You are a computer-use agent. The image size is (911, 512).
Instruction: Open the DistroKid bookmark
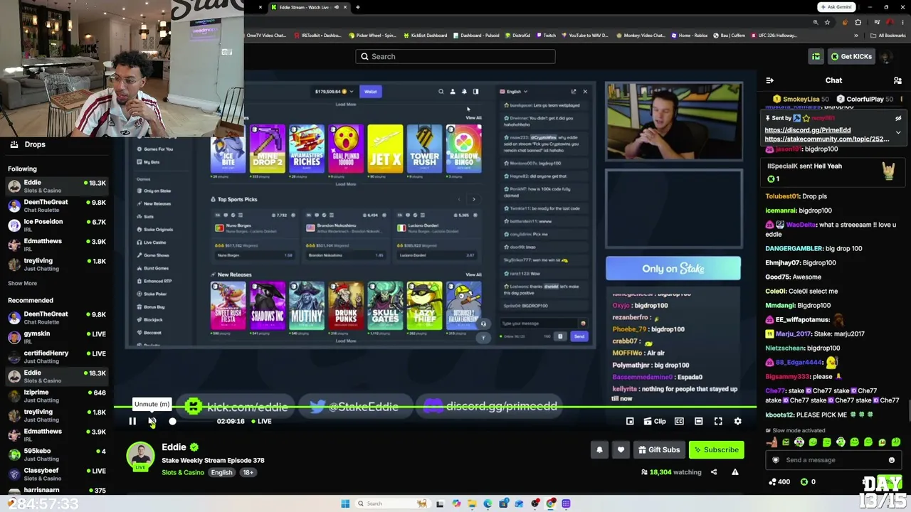coord(519,36)
